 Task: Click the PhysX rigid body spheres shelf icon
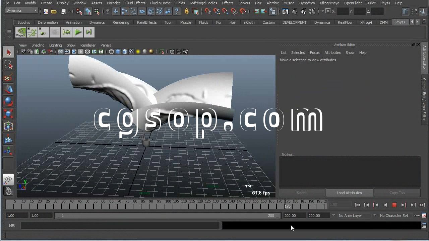[43, 32]
